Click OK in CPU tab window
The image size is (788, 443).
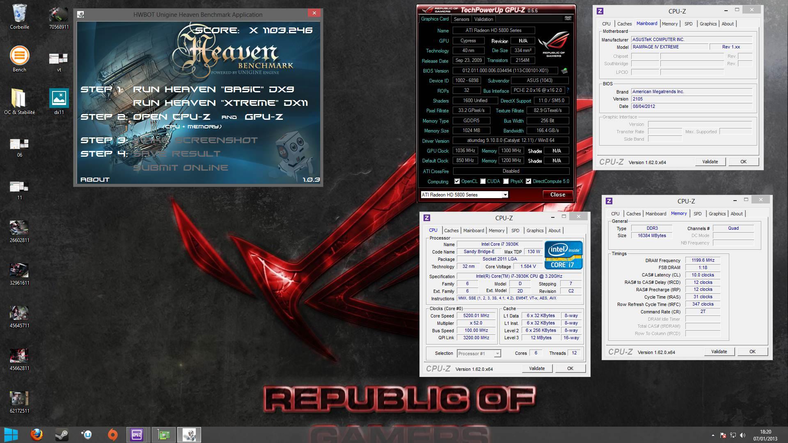[x=570, y=368]
